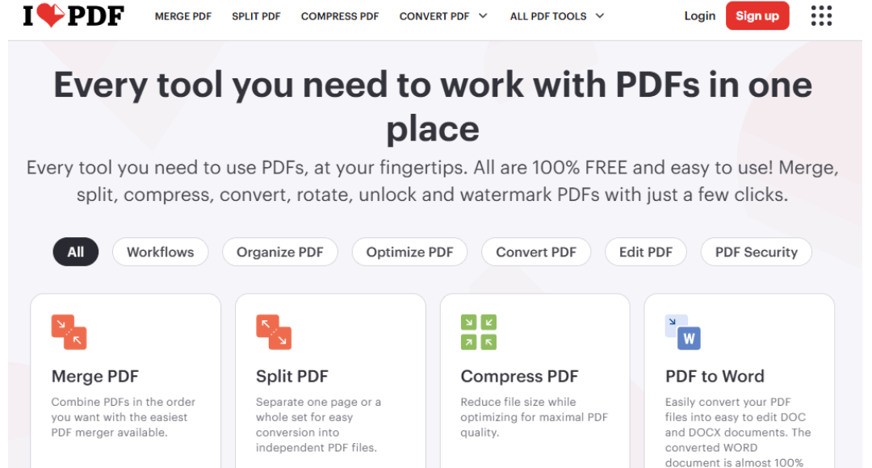The height and width of the screenshot is (468, 872).
Task: Open the Login link
Action: pyautogui.click(x=699, y=15)
